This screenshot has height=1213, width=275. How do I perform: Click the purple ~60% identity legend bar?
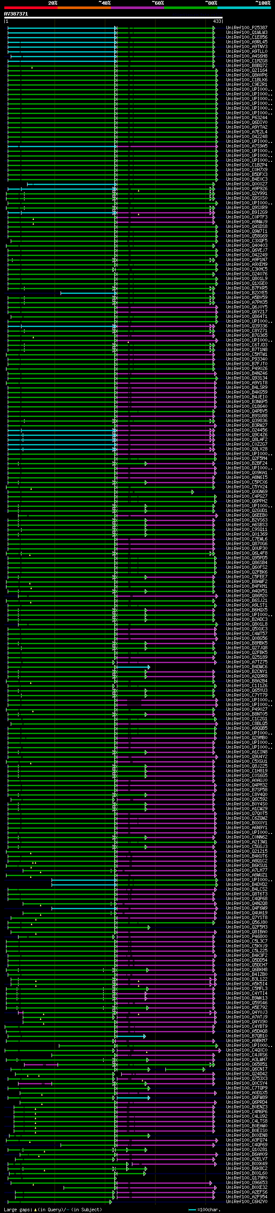(138, 8)
